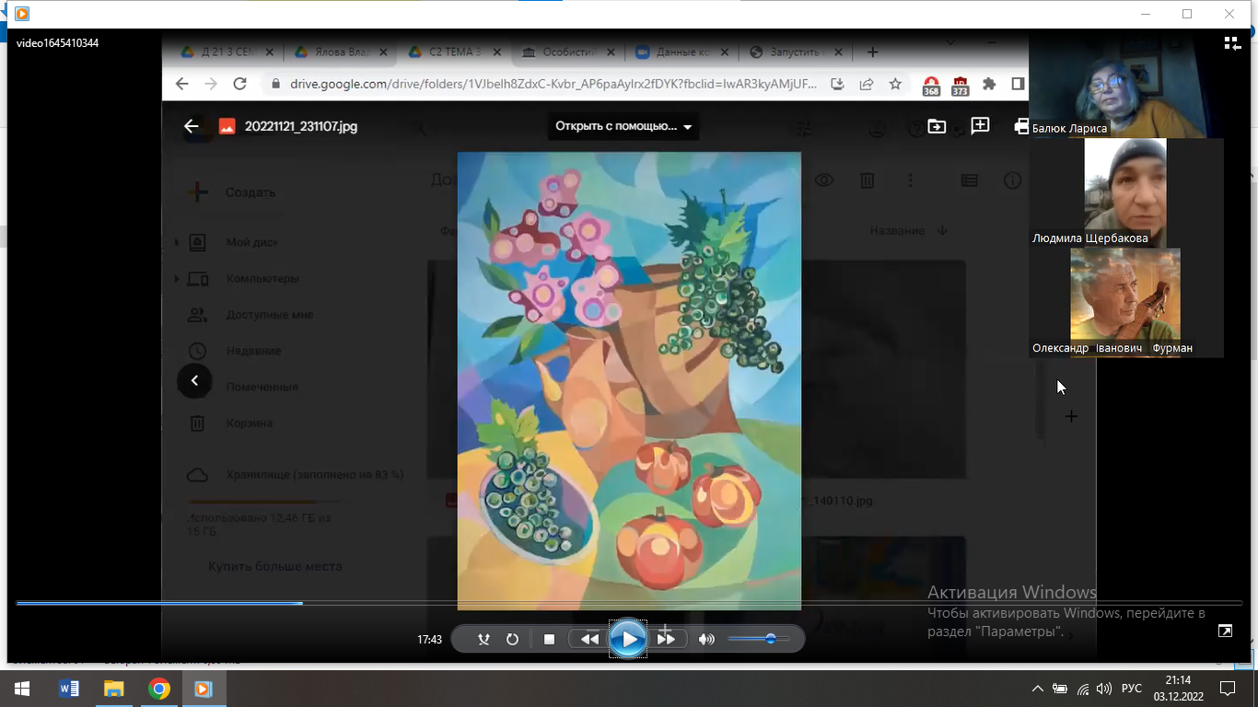The height and width of the screenshot is (707, 1258).
Task: Toggle repeat mode in the media player
Action: pyautogui.click(x=512, y=639)
